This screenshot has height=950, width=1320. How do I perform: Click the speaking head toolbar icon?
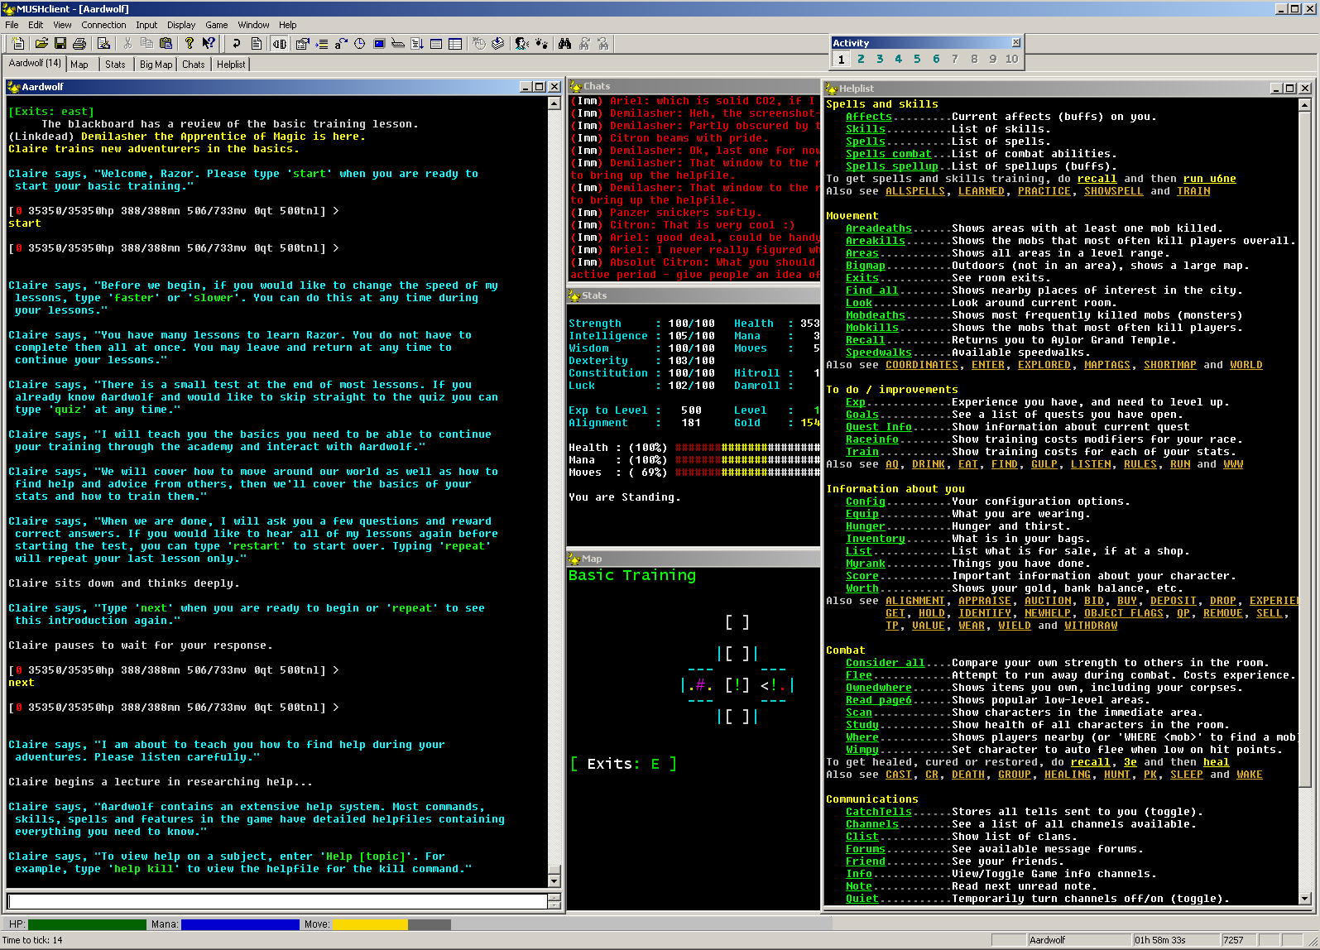coord(521,43)
